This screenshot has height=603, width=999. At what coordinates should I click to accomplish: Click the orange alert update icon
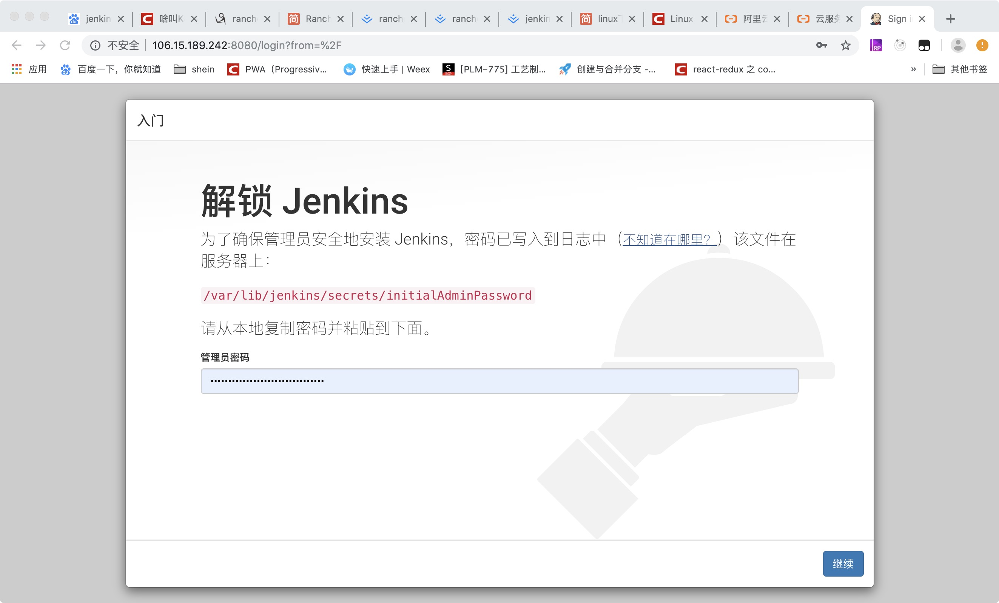(982, 45)
